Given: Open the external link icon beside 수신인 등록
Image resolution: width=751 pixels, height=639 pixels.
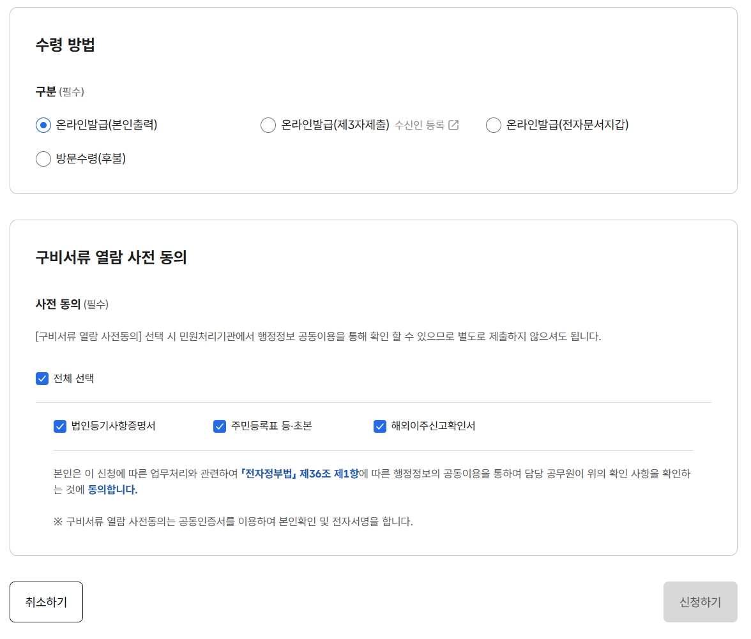Looking at the screenshot, I should [454, 125].
